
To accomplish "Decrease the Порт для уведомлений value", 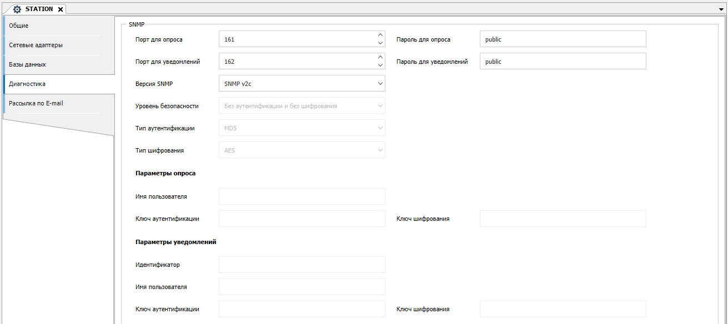I will tap(380, 65).
